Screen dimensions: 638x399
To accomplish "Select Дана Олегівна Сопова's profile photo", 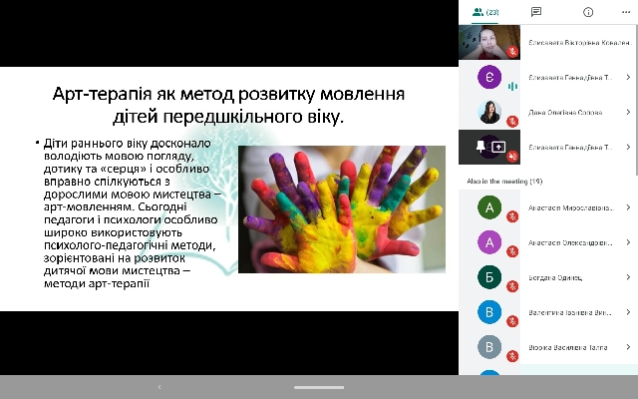I will pyautogui.click(x=489, y=112).
